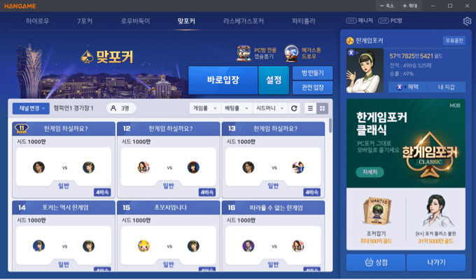
Task: Open the 채널변경 channel dropdown
Action: click(x=31, y=108)
